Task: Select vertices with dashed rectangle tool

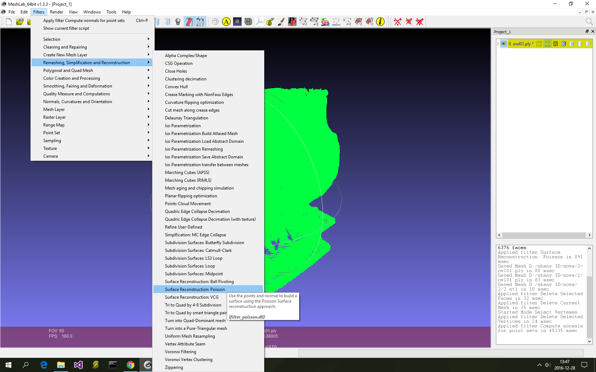Action: click(x=347, y=22)
